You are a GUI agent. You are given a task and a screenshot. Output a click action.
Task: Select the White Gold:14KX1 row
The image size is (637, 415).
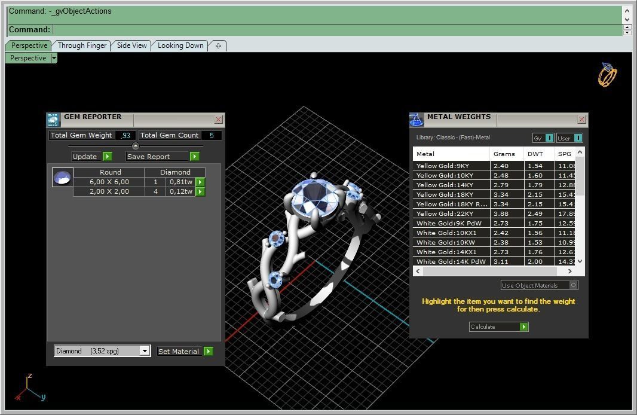pyautogui.click(x=494, y=252)
